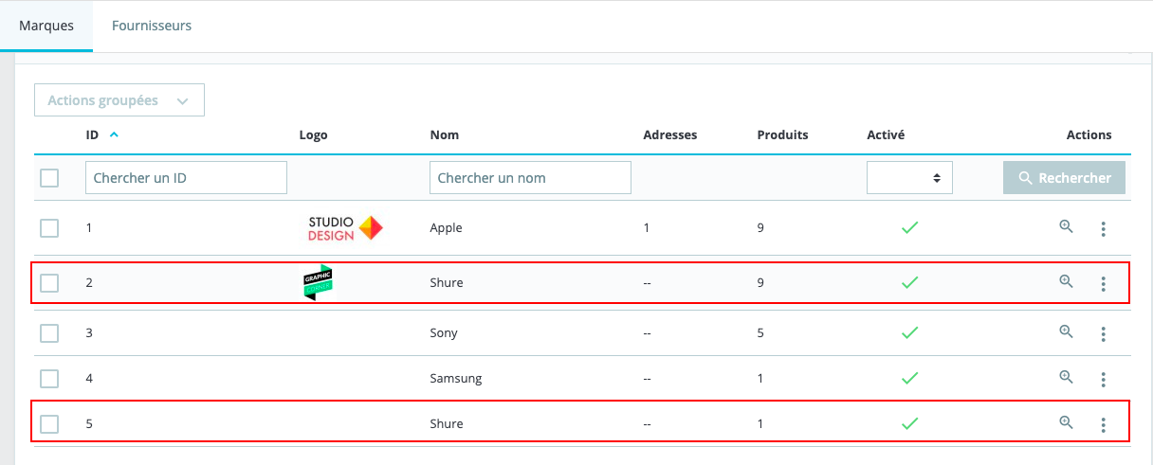Open more actions menu for ID 2 row
Viewport: 1153px width, 465px height.
pos(1103,283)
